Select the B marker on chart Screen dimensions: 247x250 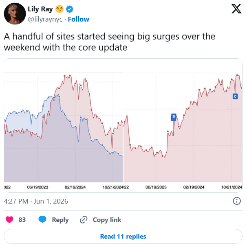pyautogui.click(x=174, y=117)
